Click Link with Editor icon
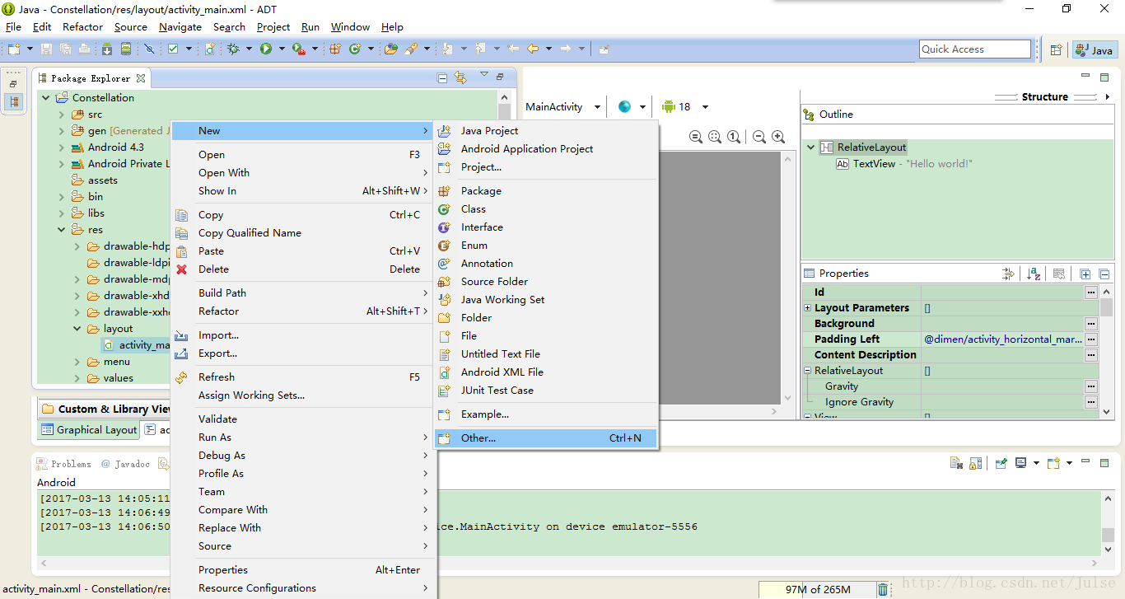This screenshot has height=599, width=1125. [460, 77]
